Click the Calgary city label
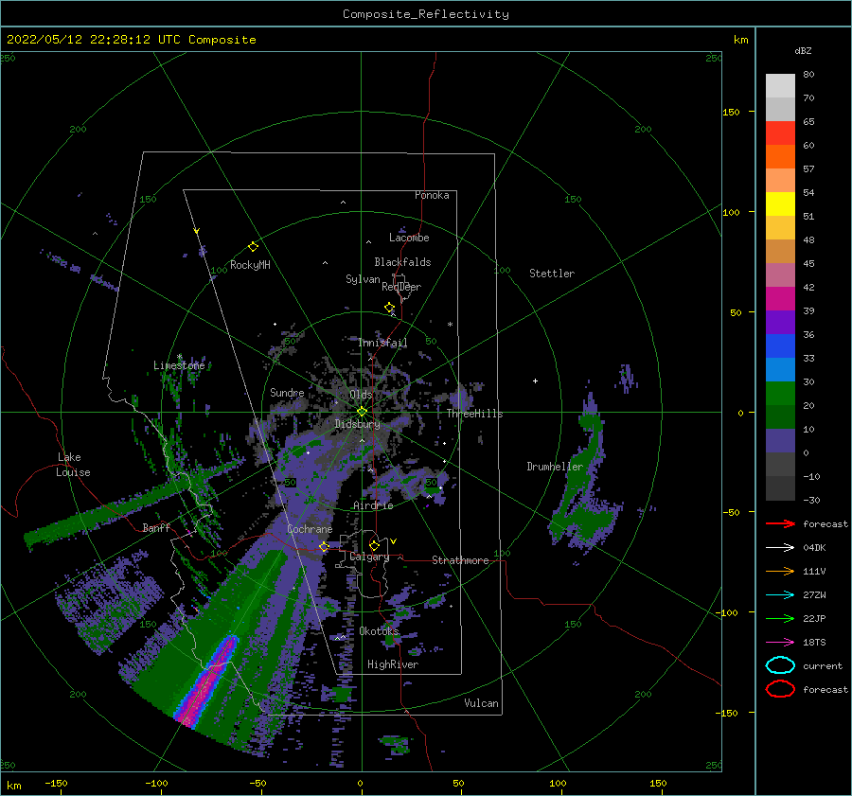This screenshot has width=852, height=796. 369,557
